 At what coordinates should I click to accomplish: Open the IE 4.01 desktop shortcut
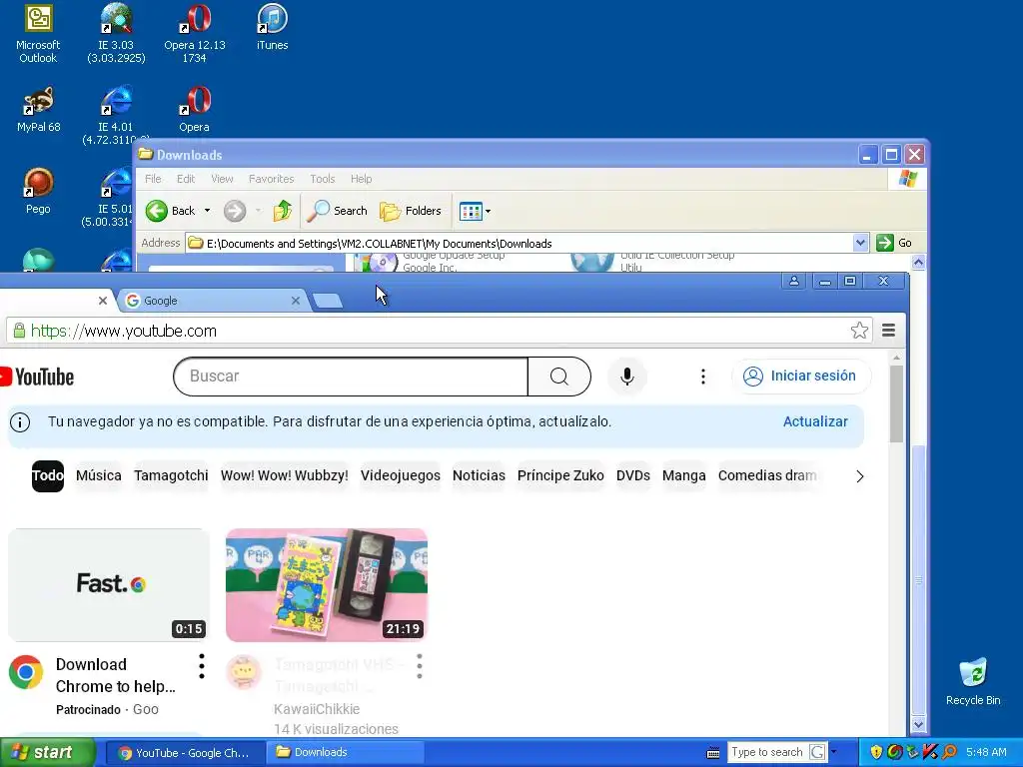click(x=116, y=115)
